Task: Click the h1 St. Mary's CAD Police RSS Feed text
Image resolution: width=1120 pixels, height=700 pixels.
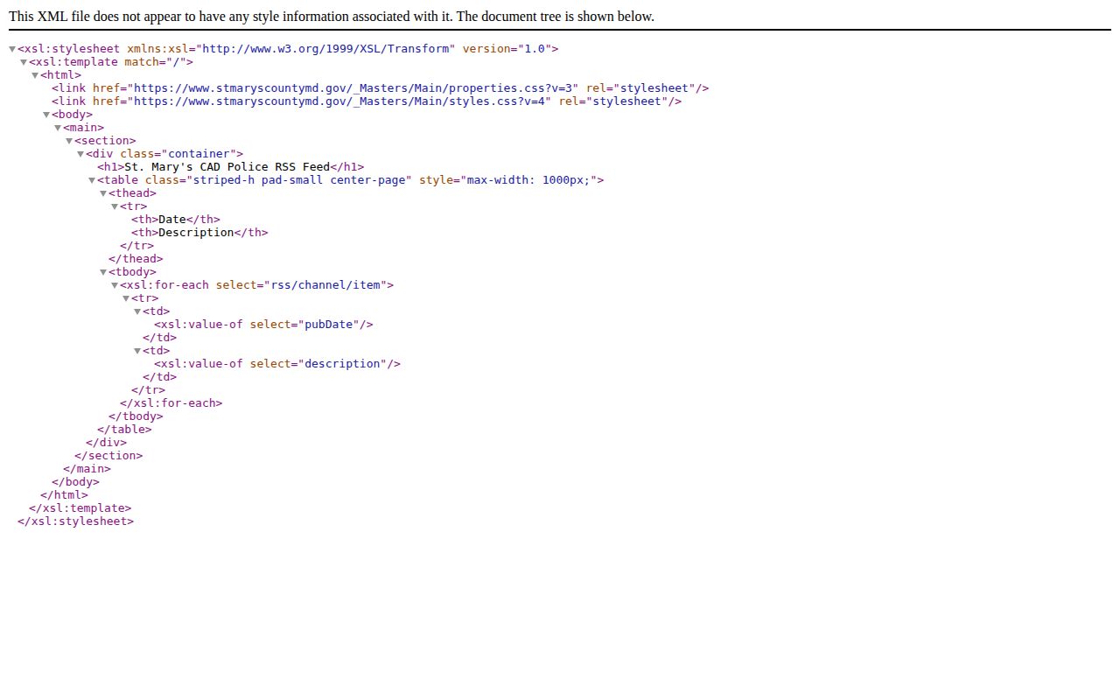Action: coord(227,167)
